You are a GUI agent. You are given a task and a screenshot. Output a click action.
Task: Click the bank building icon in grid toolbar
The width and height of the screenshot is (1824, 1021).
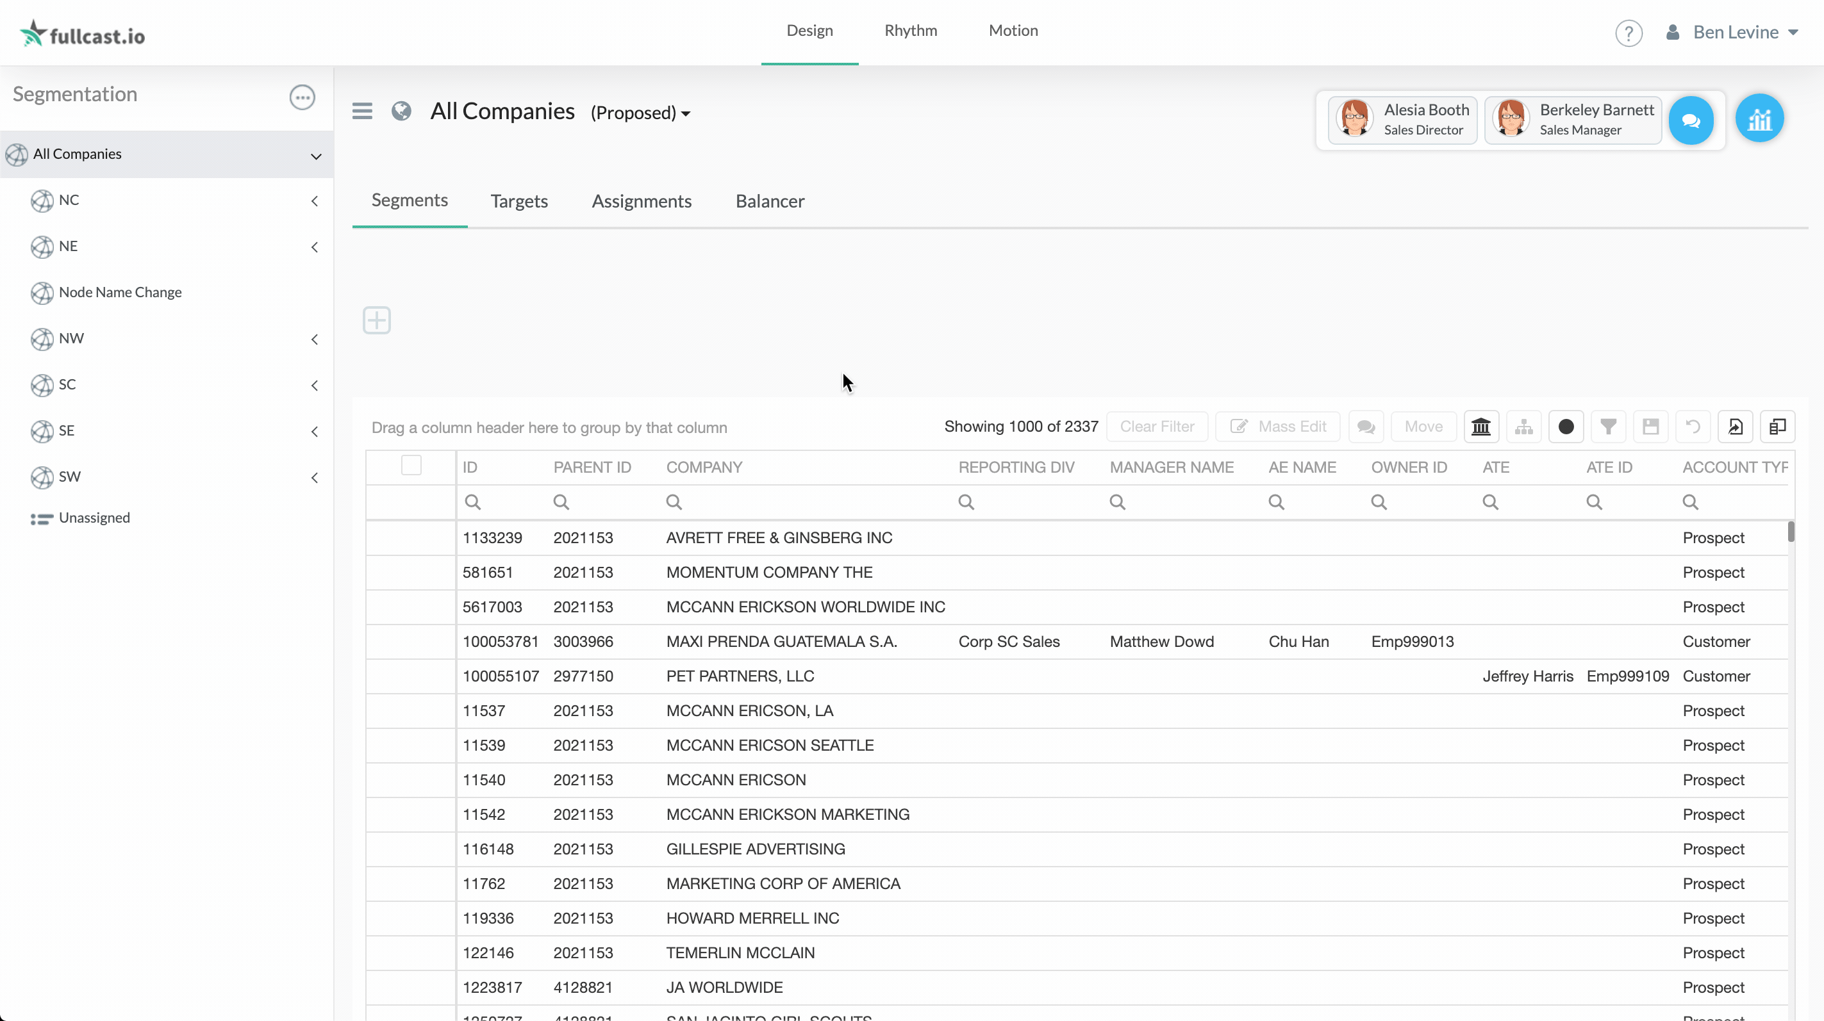click(x=1480, y=427)
